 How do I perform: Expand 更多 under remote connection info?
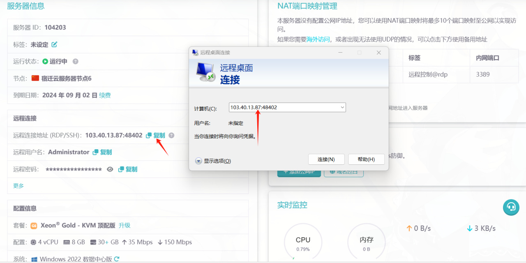tap(18, 186)
